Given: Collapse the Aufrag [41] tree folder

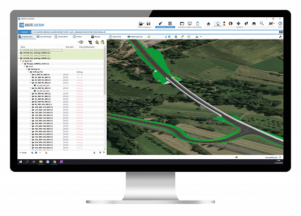Looking at the screenshot, I should pyautogui.click(x=29, y=72).
